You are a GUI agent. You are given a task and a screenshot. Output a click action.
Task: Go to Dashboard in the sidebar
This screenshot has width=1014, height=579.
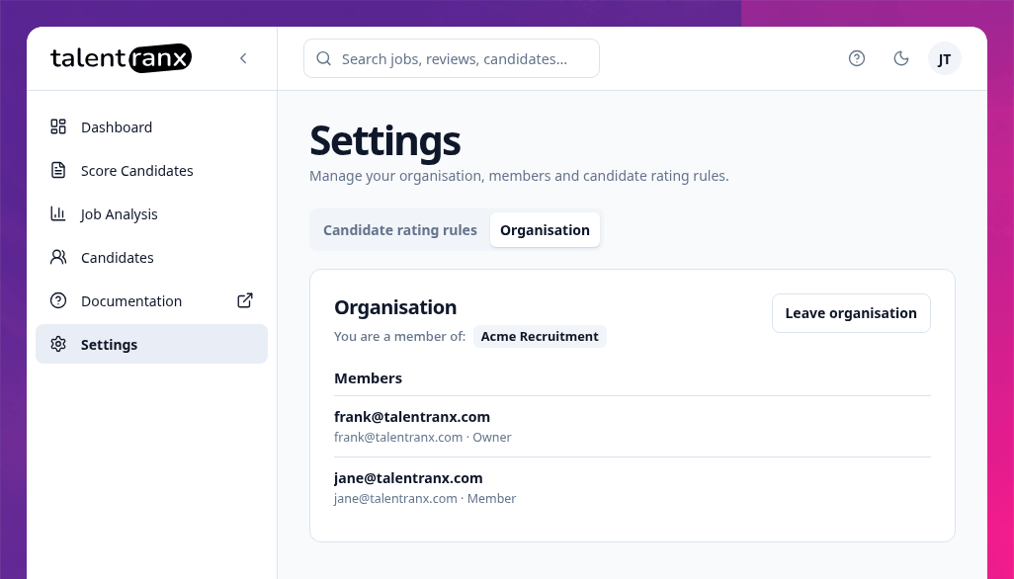pos(151,127)
